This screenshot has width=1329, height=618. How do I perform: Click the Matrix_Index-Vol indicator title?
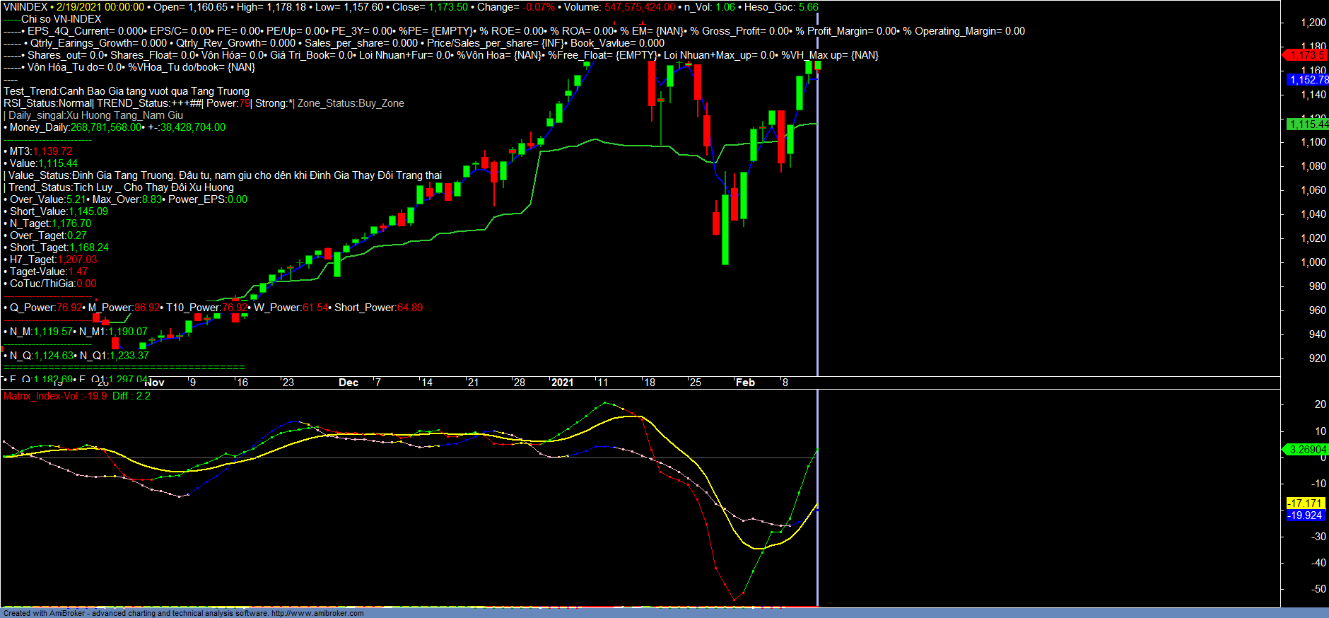coord(41,396)
